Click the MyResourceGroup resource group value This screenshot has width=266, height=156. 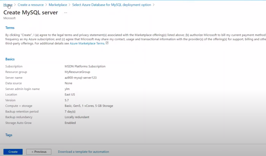[x=77, y=72]
